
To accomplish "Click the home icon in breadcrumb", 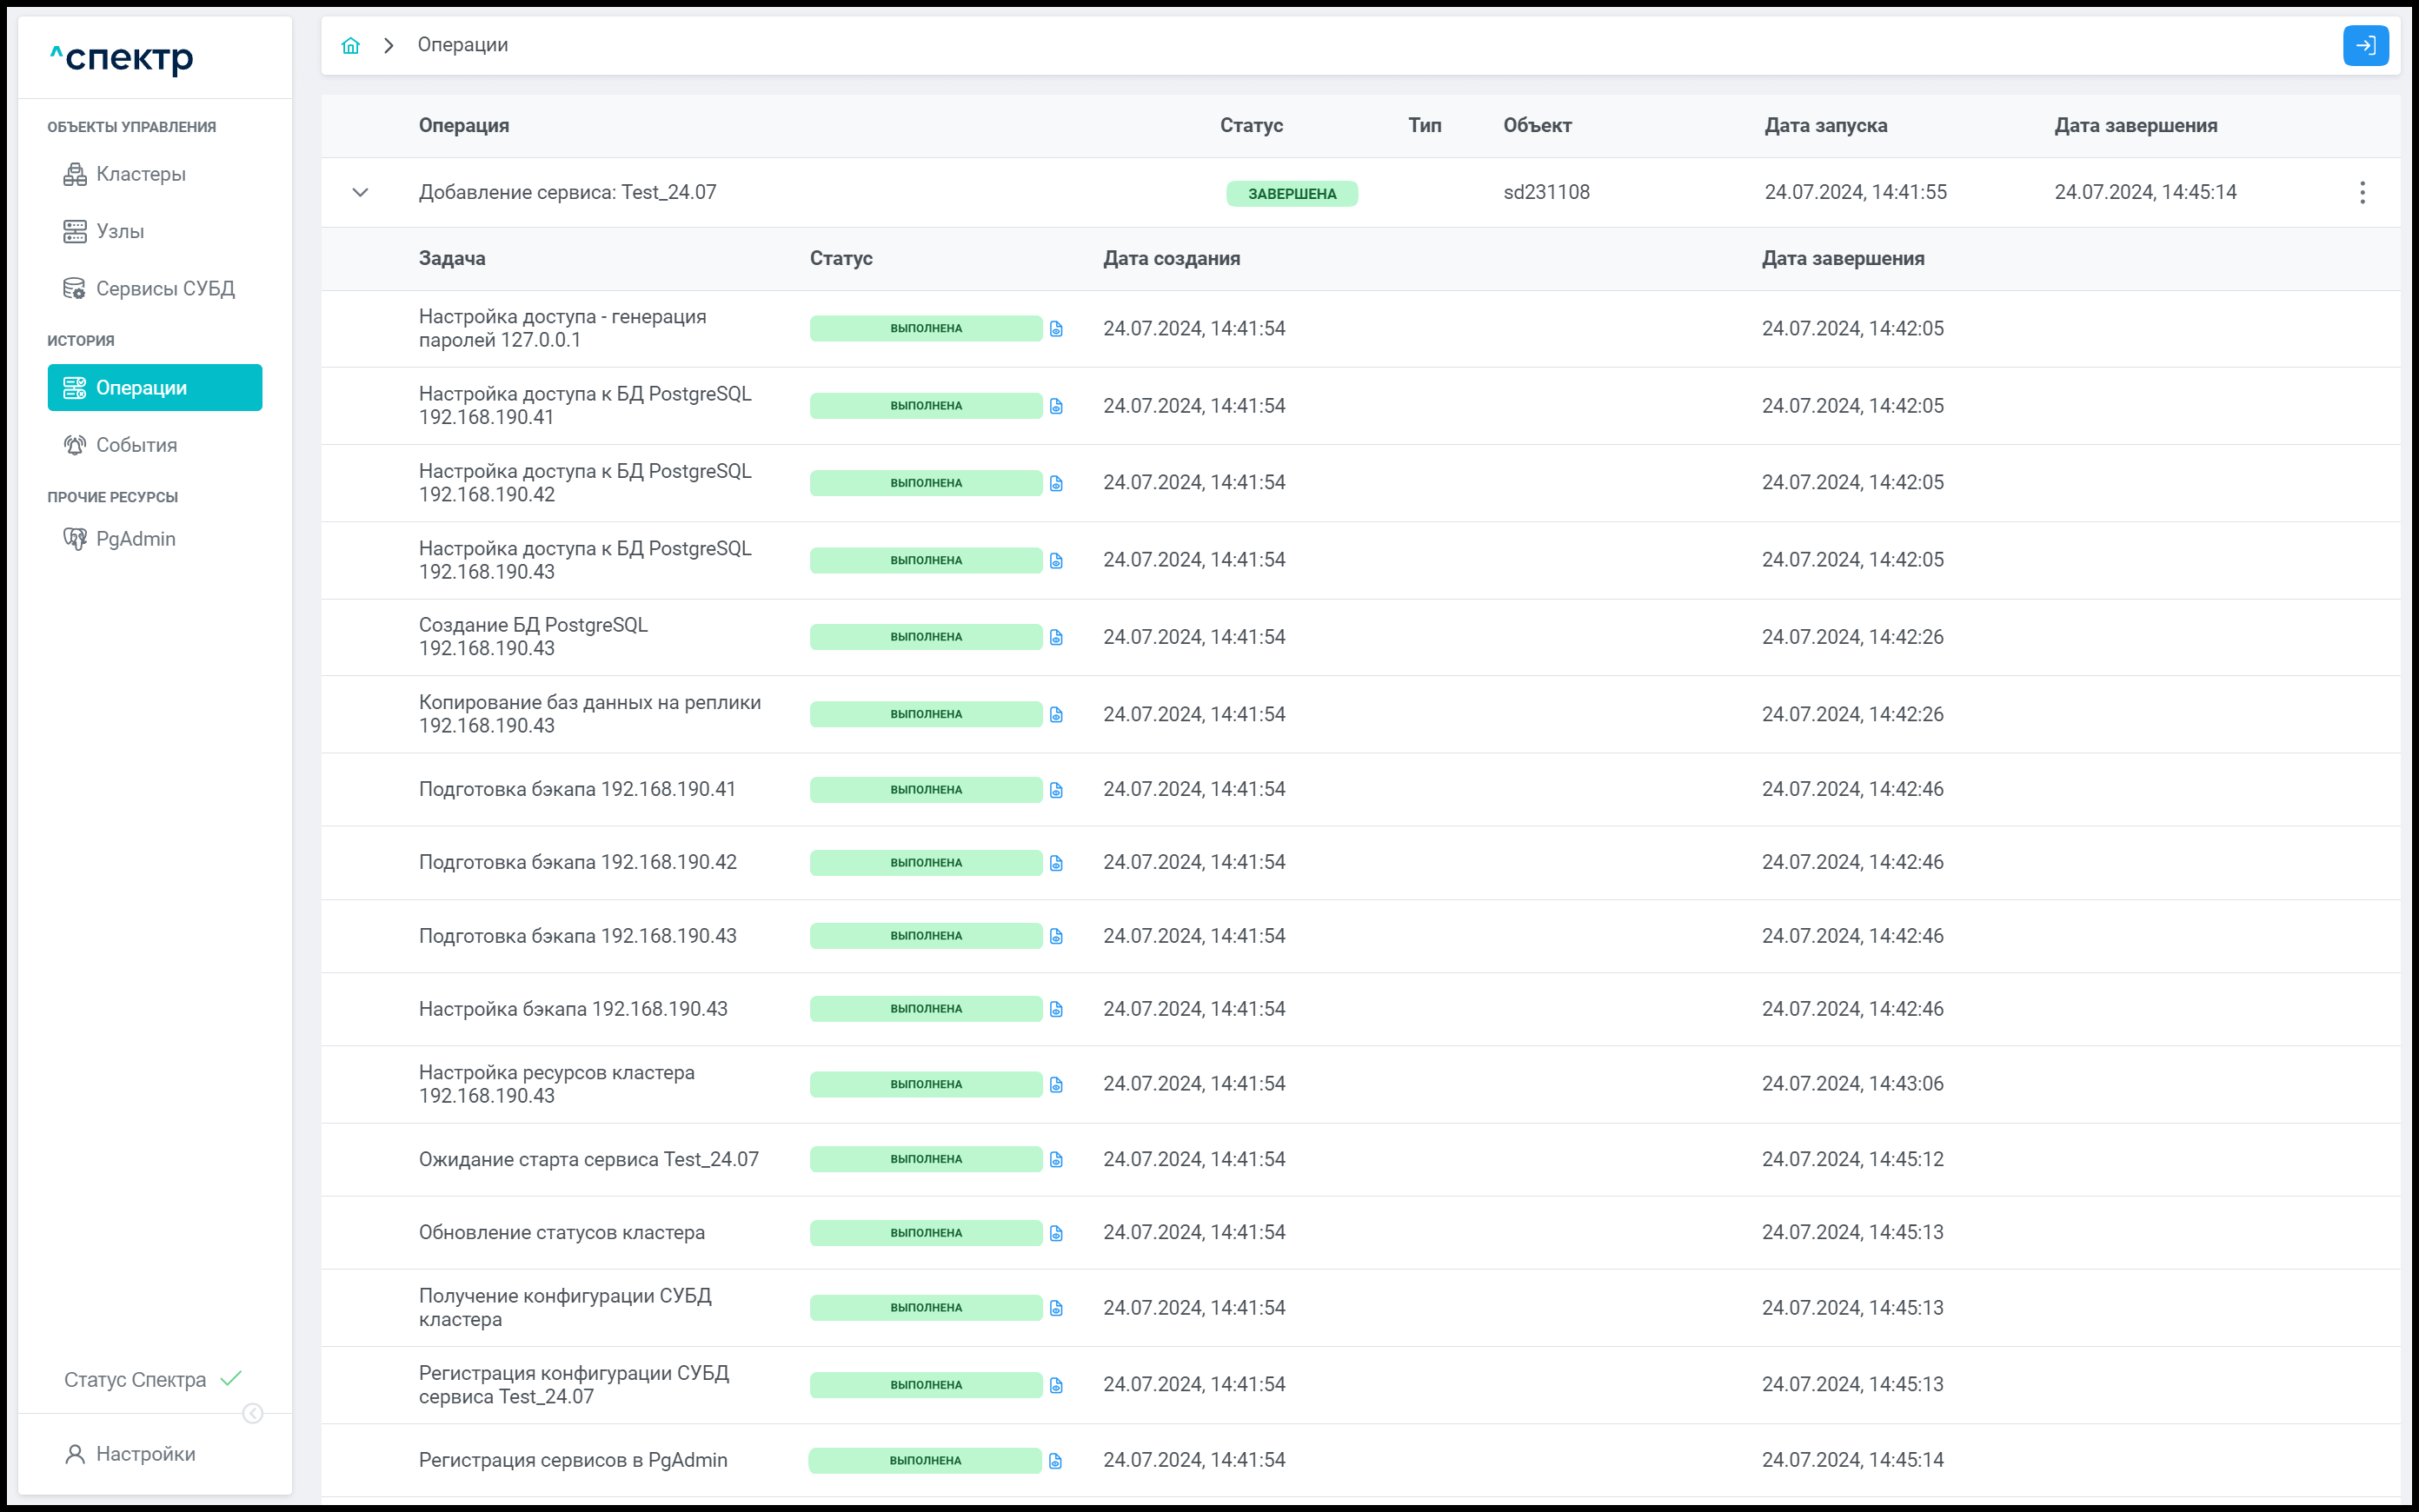I will pyautogui.click(x=350, y=45).
